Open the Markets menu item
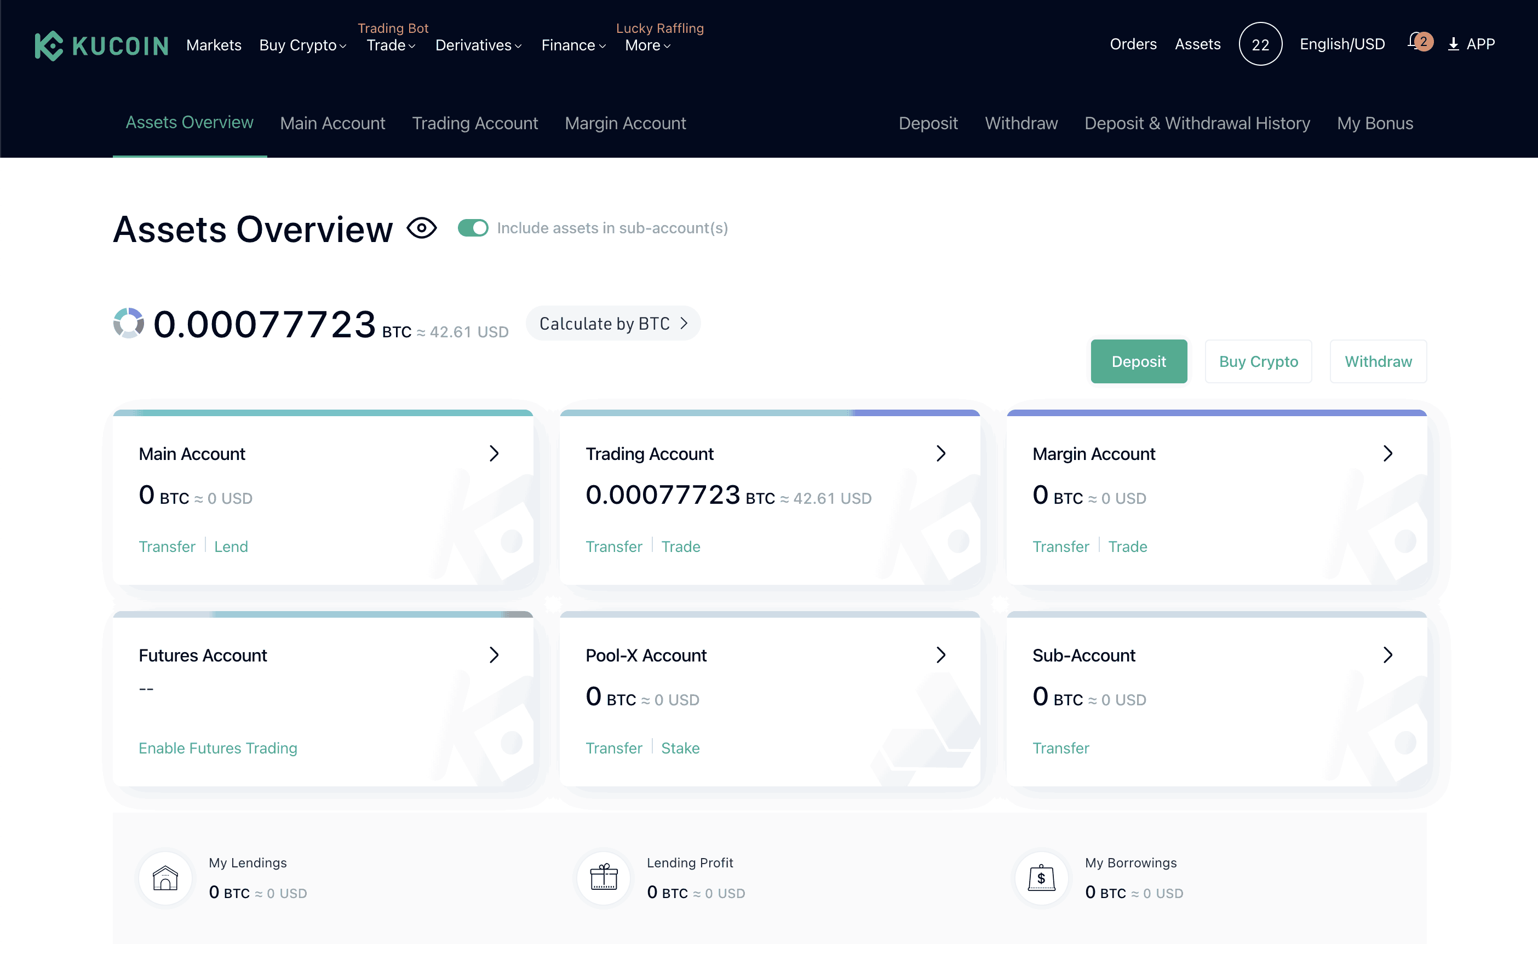Image resolution: width=1538 pixels, height=955 pixels. pos(214,45)
